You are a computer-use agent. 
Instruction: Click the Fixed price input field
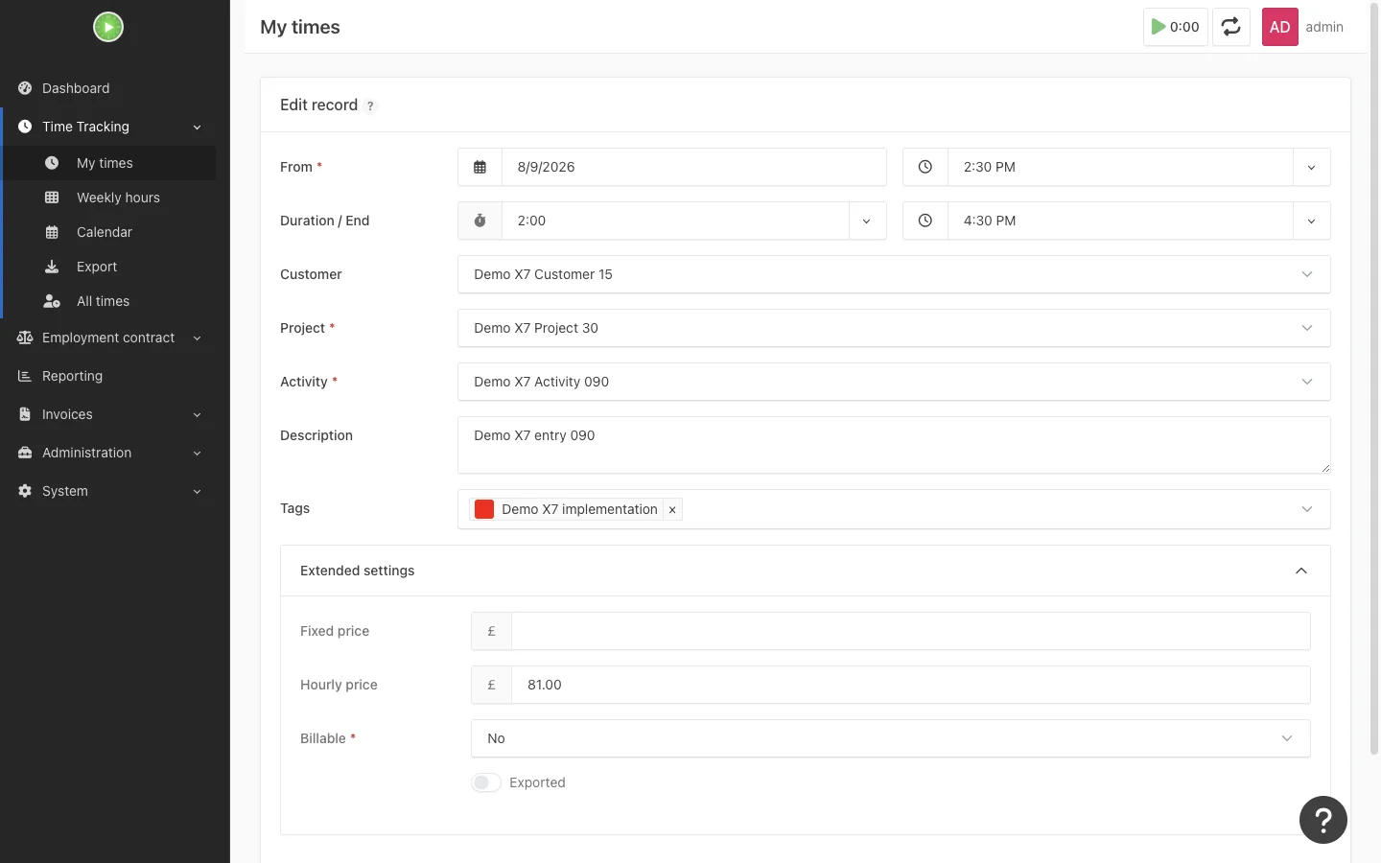pyautogui.click(x=911, y=631)
